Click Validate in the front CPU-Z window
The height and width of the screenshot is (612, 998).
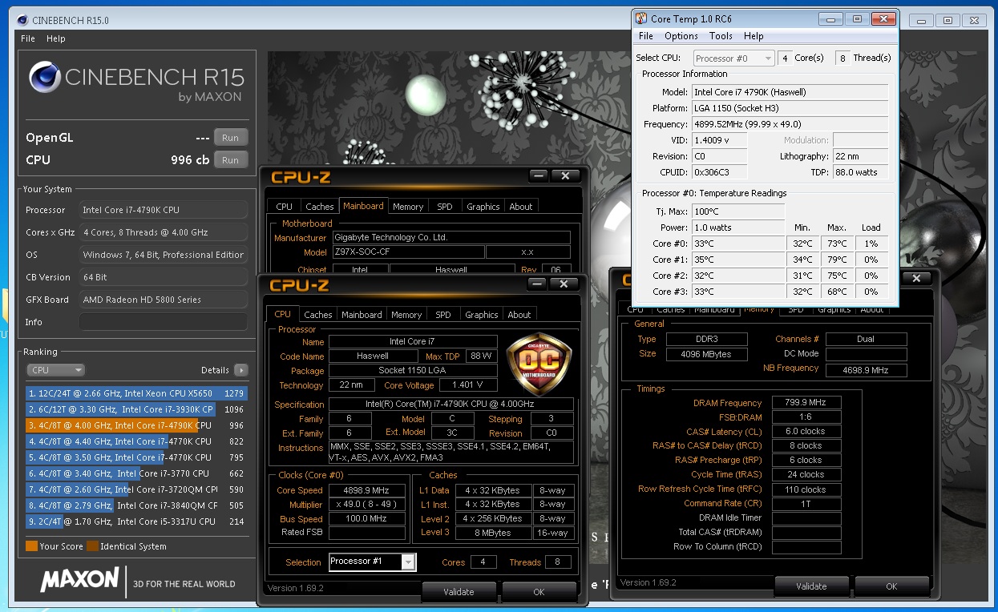click(x=459, y=592)
